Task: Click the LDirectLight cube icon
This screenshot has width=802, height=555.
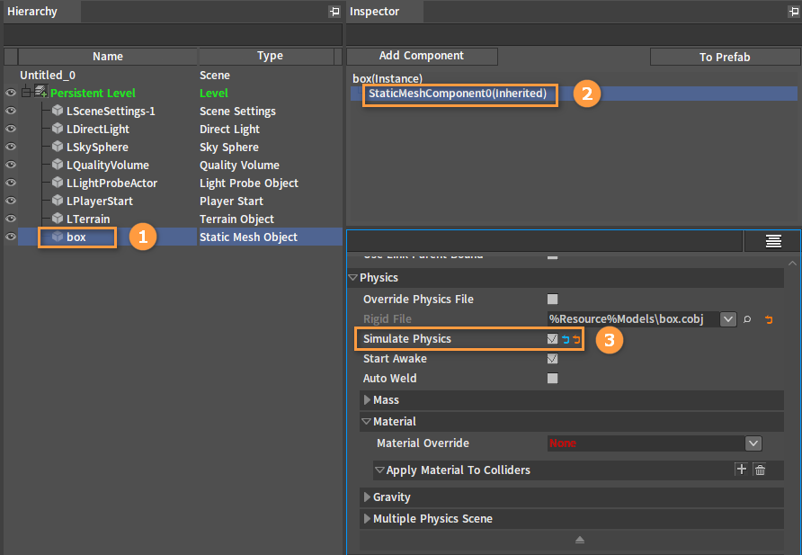Action: (58, 129)
